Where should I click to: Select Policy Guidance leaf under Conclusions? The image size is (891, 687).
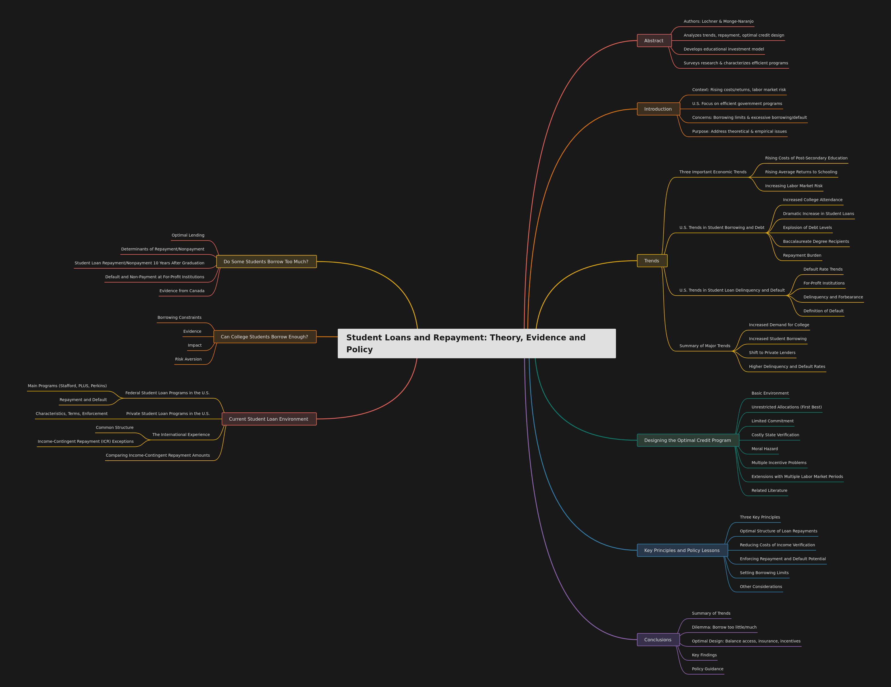[x=707, y=669]
